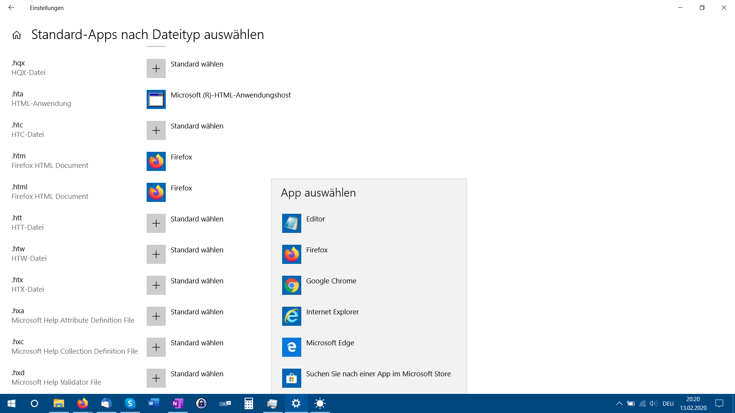Navigate back with the arrow in title bar
The image size is (735, 413).
click(11, 8)
